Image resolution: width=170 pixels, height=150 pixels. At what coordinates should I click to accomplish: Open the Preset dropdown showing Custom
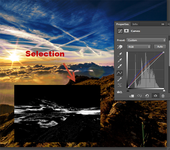[146, 40]
